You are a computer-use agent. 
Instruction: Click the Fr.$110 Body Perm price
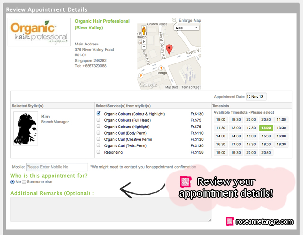pyautogui.click(x=197, y=133)
